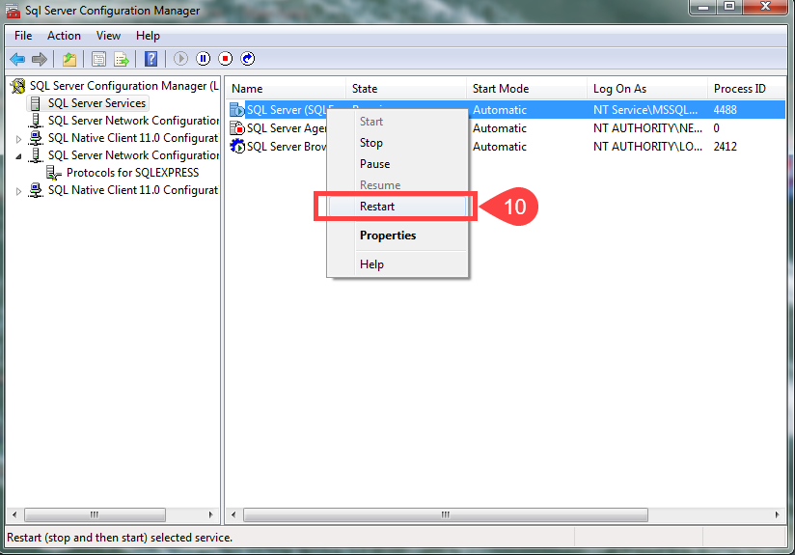Click the Restart Service toolbar icon
This screenshot has width=795, height=555.
pyautogui.click(x=248, y=59)
